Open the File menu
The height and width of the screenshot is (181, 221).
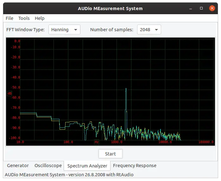9,18
